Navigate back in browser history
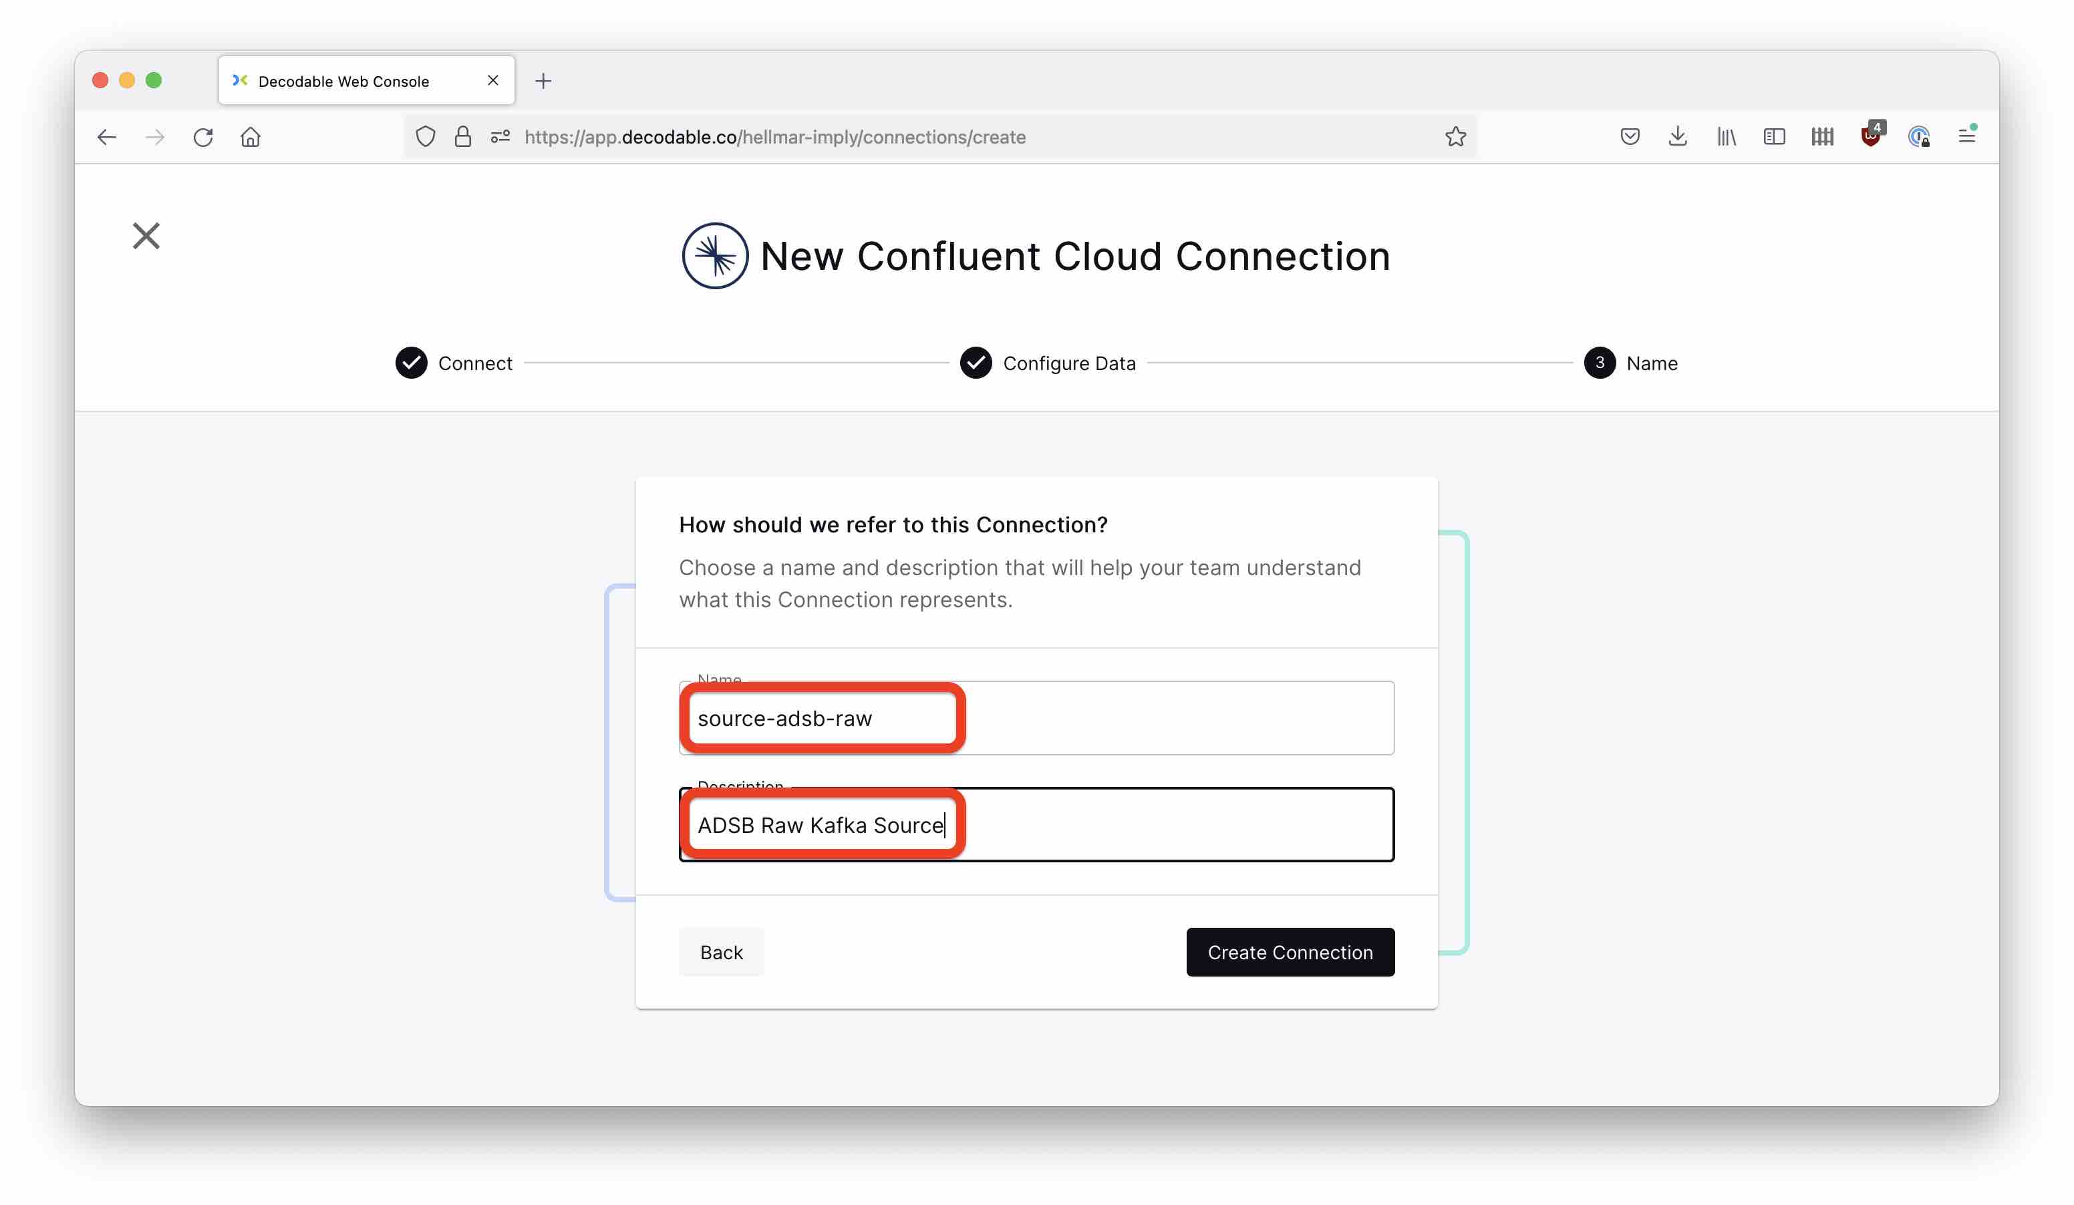2074x1205 pixels. 107,136
